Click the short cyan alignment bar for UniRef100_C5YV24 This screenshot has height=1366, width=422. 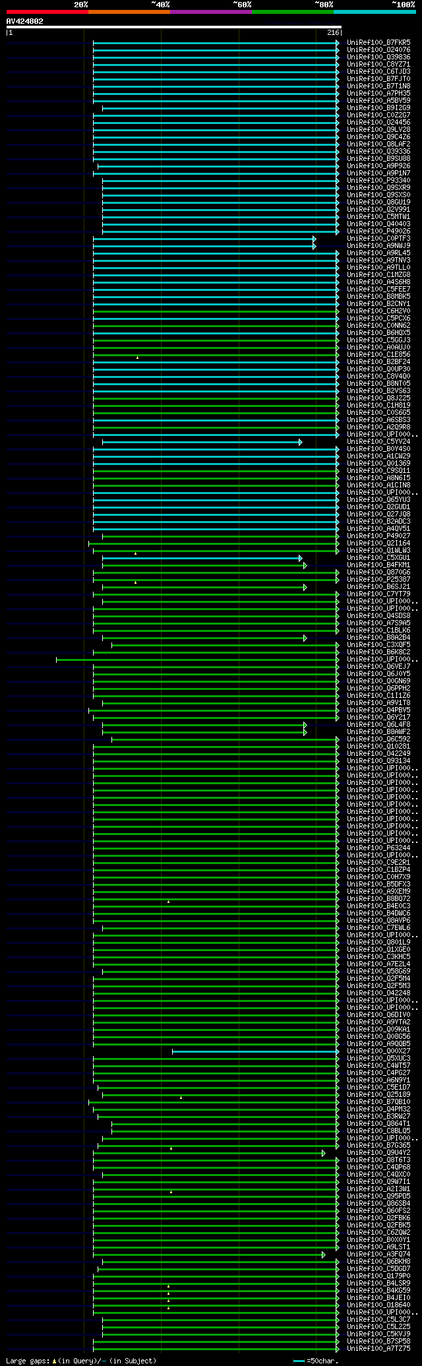(x=202, y=442)
